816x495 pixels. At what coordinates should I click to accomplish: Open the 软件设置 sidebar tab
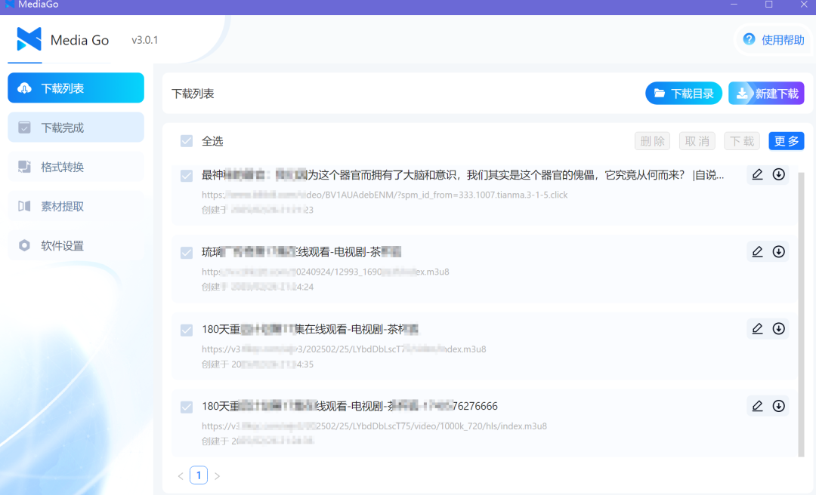[76, 245]
